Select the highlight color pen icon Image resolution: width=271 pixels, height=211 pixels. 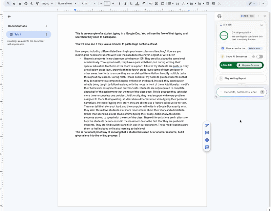[143, 3]
